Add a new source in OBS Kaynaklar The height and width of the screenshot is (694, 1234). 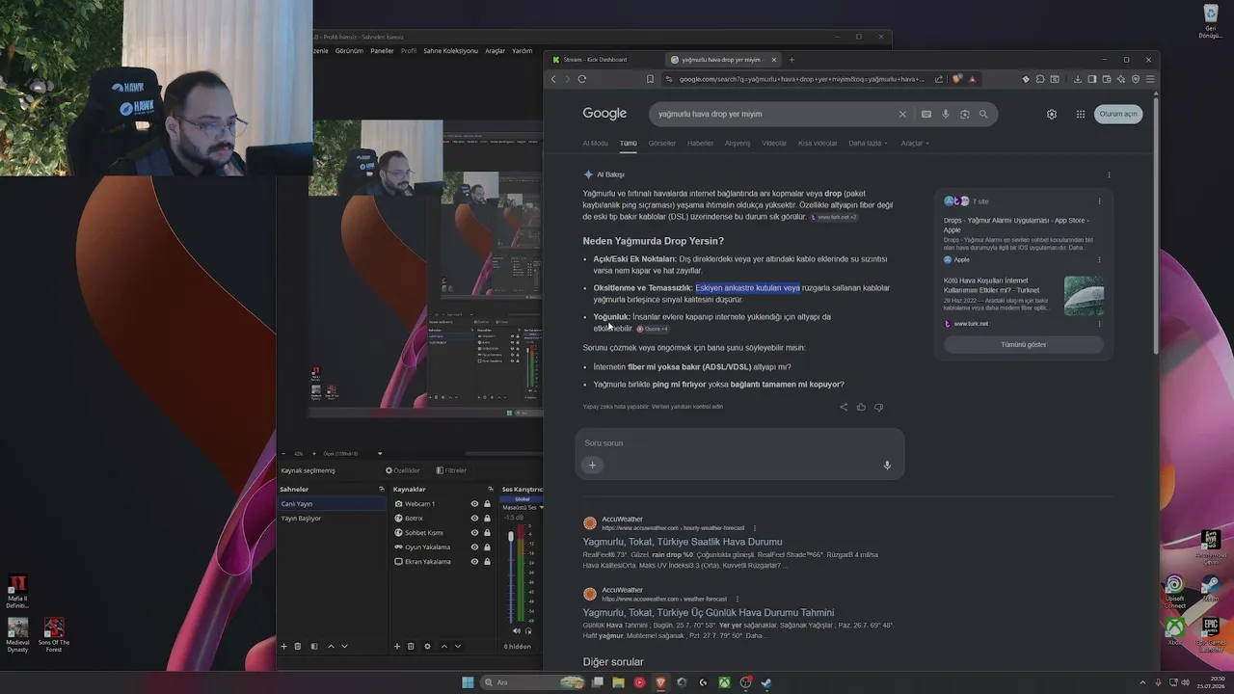396,646
